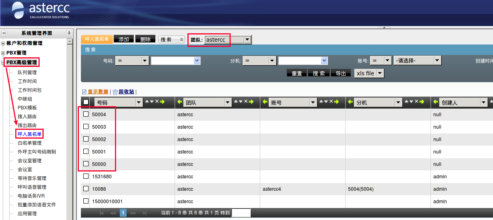Open the 团队 astercc dropdown
This screenshot has height=220, width=493.
[x=247, y=39]
